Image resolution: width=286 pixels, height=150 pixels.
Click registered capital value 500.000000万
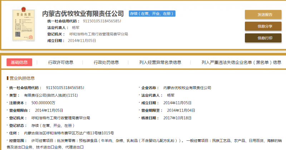43,103
